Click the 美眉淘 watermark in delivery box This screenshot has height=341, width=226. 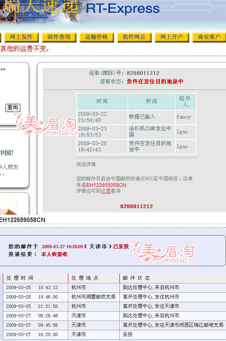(x=165, y=251)
